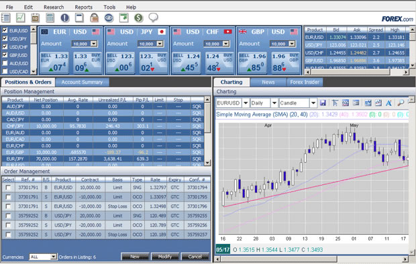Image resolution: width=416 pixels, height=264 pixels.
Task: Open the speech bubble chat icon
Action: (154, 18)
